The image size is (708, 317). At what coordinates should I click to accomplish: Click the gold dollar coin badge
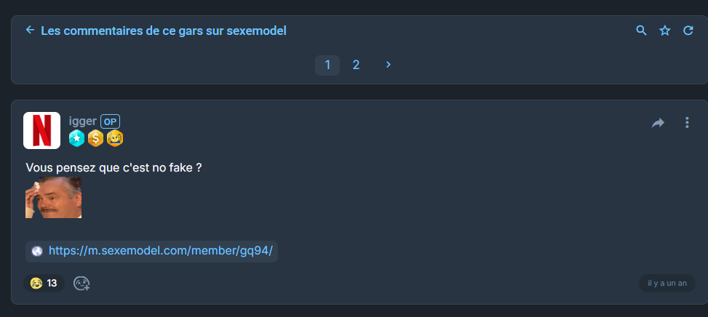(x=95, y=137)
